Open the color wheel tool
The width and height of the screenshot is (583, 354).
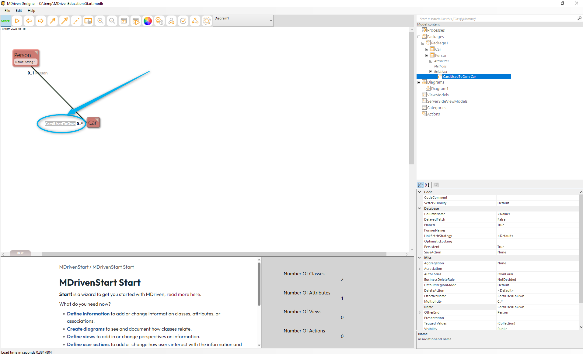point(148,21)
